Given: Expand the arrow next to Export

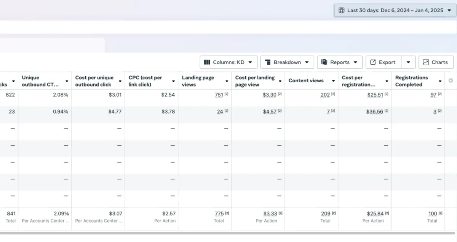Looking at the screenshot, I should pos(408,62).
